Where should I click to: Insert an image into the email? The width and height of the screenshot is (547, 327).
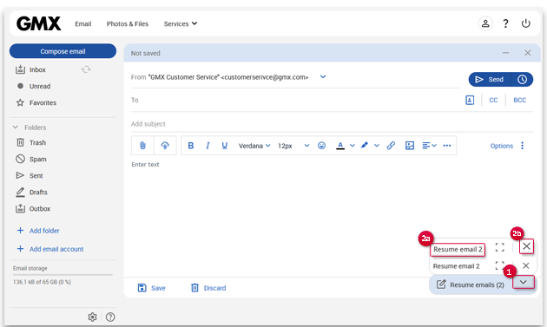tap(410, 146)
